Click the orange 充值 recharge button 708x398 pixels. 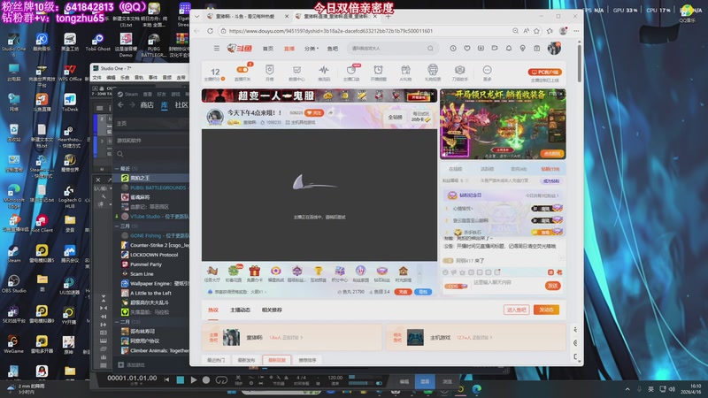(403, 292)
